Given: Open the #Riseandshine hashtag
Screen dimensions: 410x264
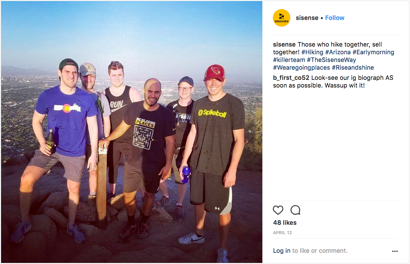Looking at the screenshot, I should [x=353, y=68].
